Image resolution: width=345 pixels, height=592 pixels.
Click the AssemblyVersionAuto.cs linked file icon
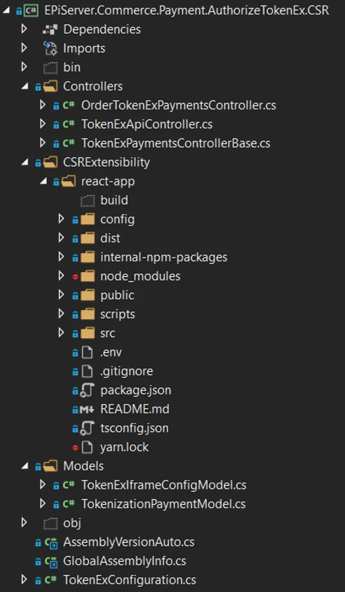[51, 542]
